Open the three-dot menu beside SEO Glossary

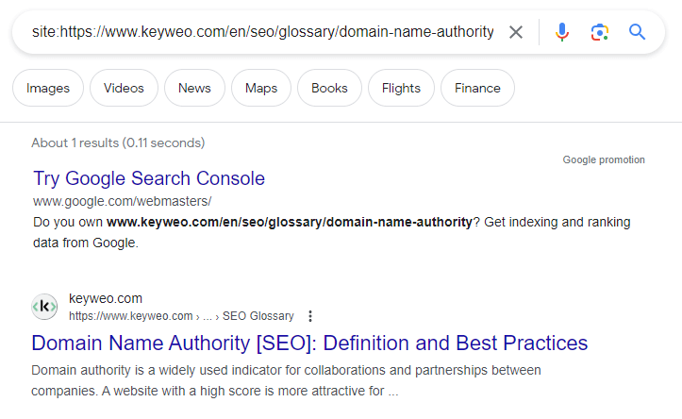click(x=310, y=316)
